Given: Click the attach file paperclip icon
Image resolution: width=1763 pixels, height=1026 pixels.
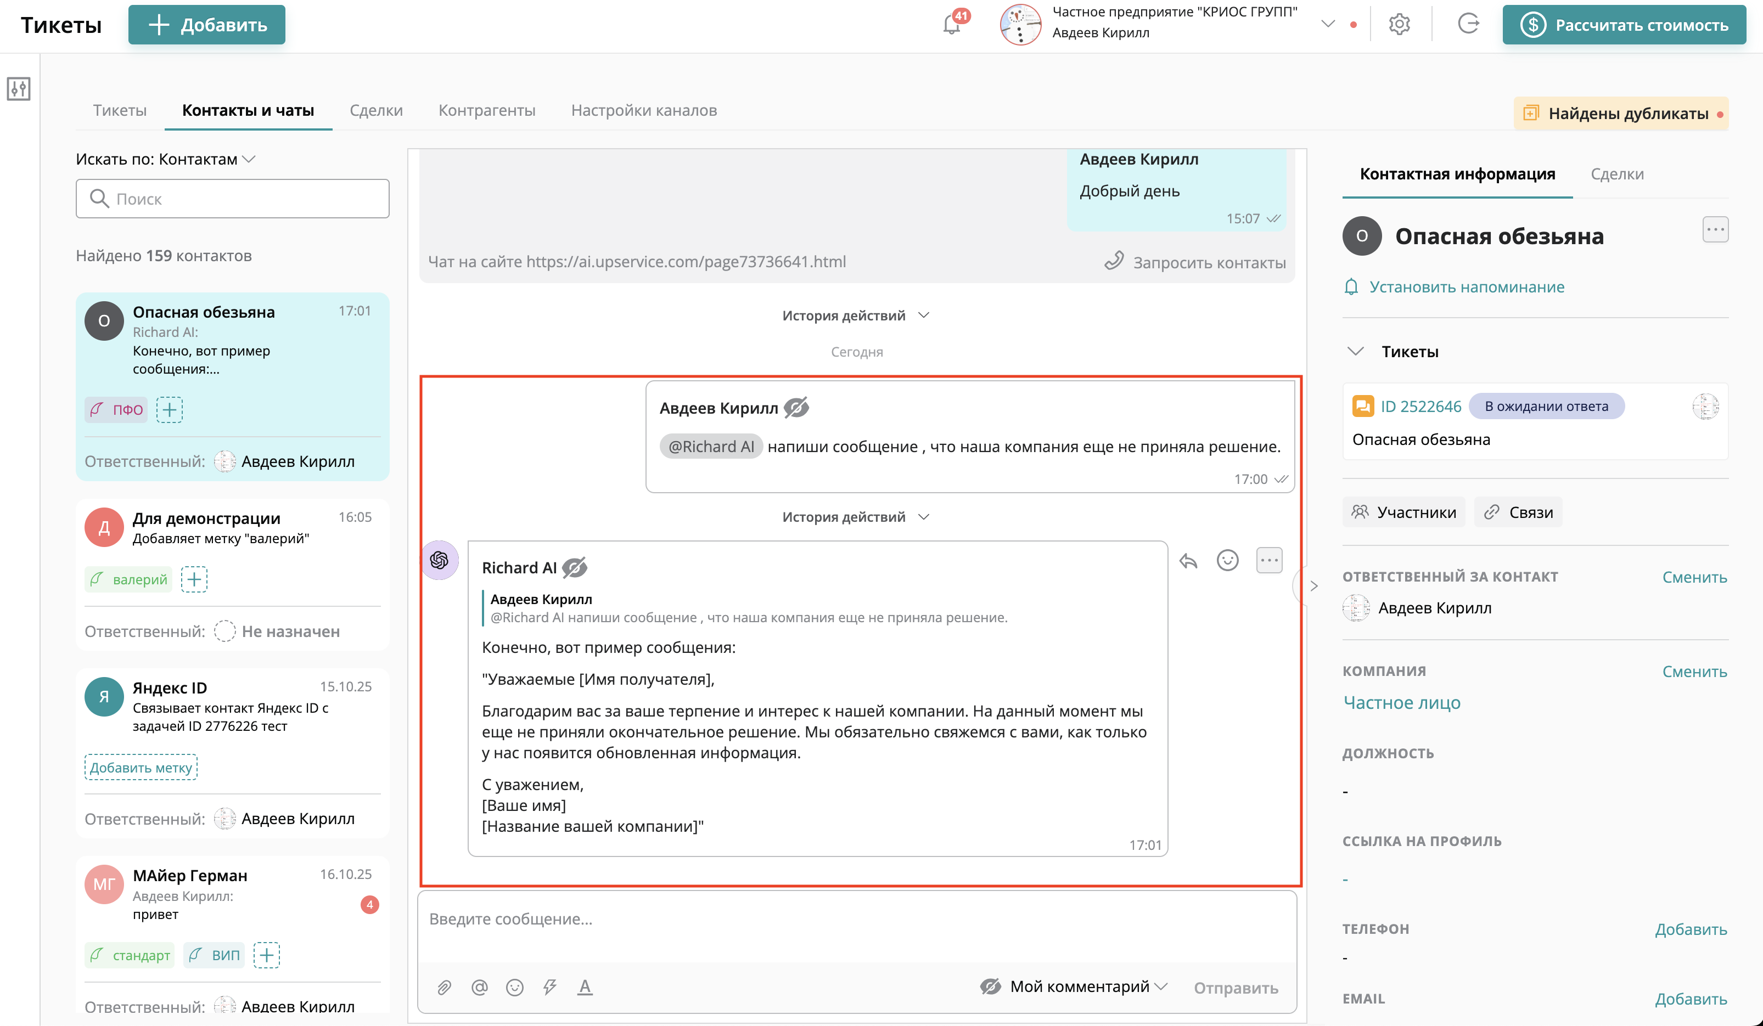Looking at the screenshot, I should pyautogui.click(x=444, y=987).
